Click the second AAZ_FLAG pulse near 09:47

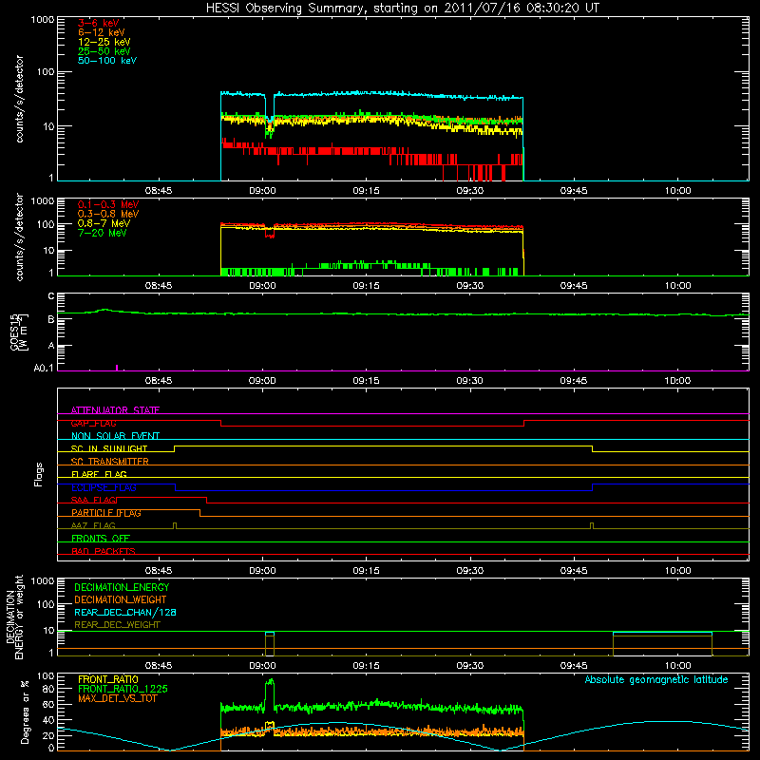click(x=592, y=525)
